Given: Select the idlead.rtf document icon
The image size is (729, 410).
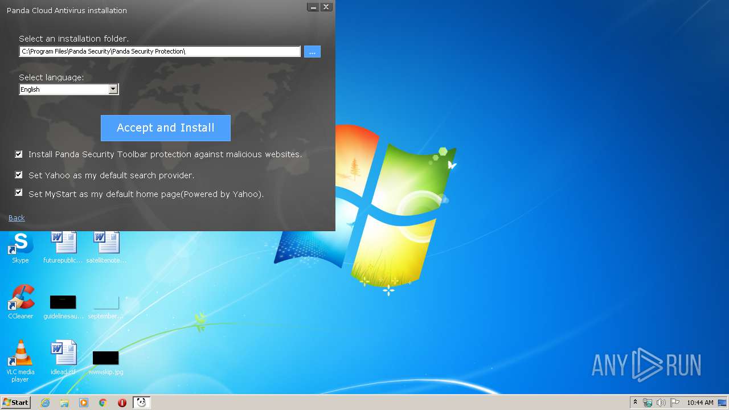Looking at the screenshot, I should [63, 357].
